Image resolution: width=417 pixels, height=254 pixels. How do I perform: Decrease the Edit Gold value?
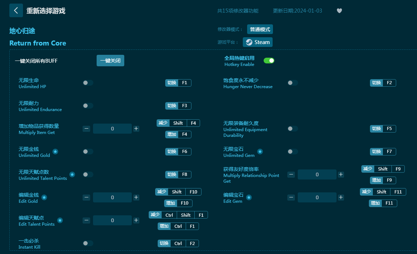(x=86, y=197)
